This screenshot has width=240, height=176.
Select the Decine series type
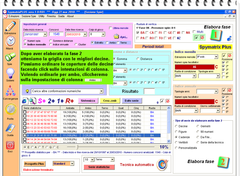(176, 126)
